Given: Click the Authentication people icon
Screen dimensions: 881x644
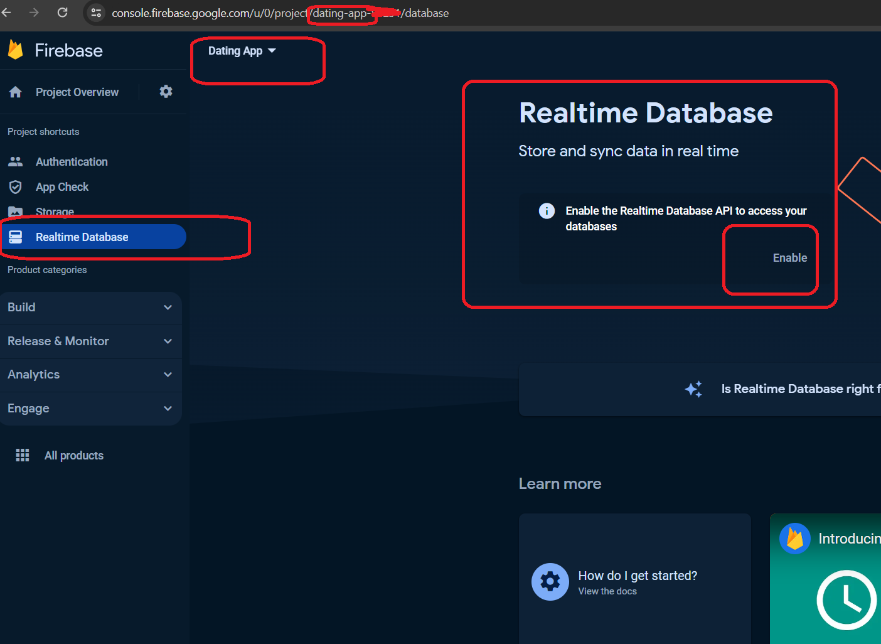Looking at the screenshot, I should point(16,162).
